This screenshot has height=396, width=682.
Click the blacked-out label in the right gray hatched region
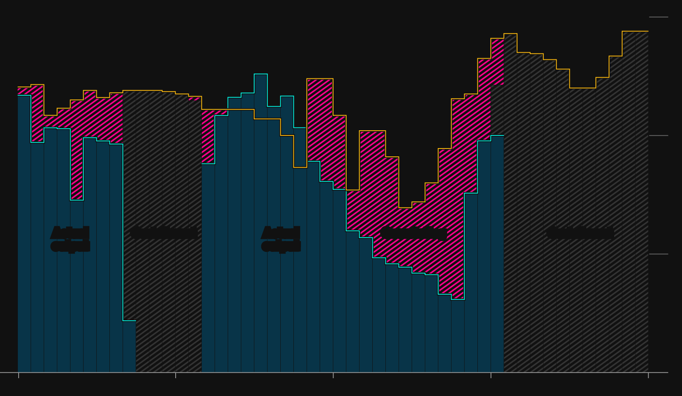click(x=580, y=233)
